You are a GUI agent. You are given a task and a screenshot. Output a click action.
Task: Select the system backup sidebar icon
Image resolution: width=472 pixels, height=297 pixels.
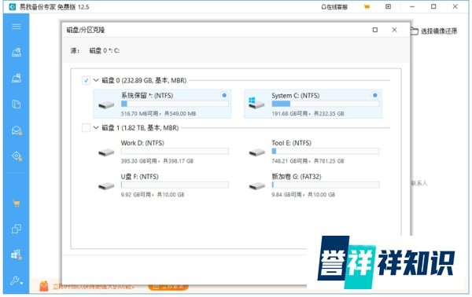(17, 78)
